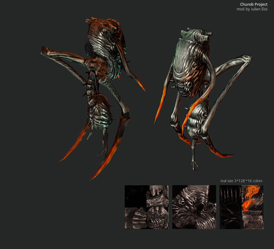This screenshot has height=249, width=274.
Task: Open the first texture sheet thumbnail
Action: 147,207
